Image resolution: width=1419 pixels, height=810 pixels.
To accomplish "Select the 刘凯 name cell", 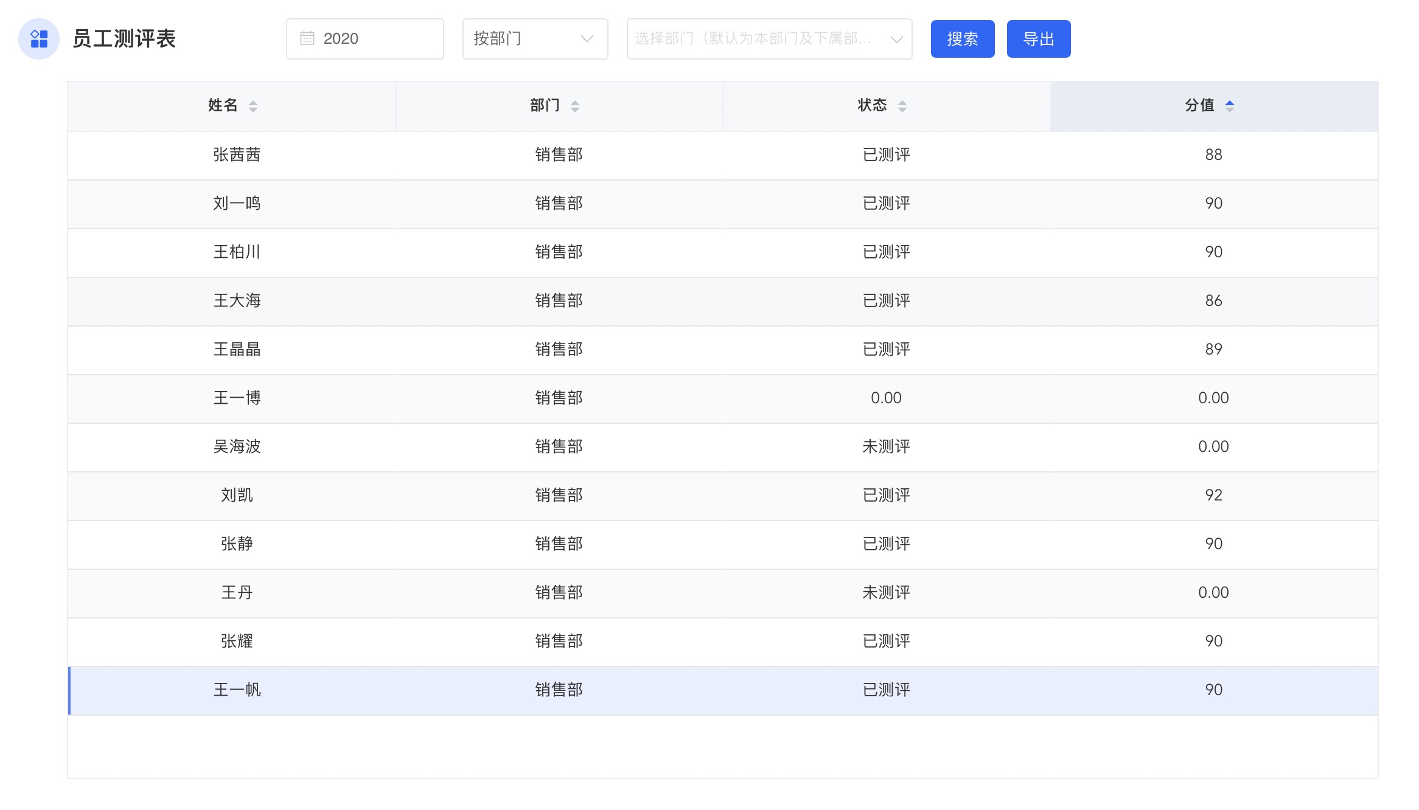I will [237, 495].
